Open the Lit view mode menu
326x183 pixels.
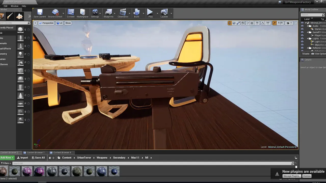point(60,23)
